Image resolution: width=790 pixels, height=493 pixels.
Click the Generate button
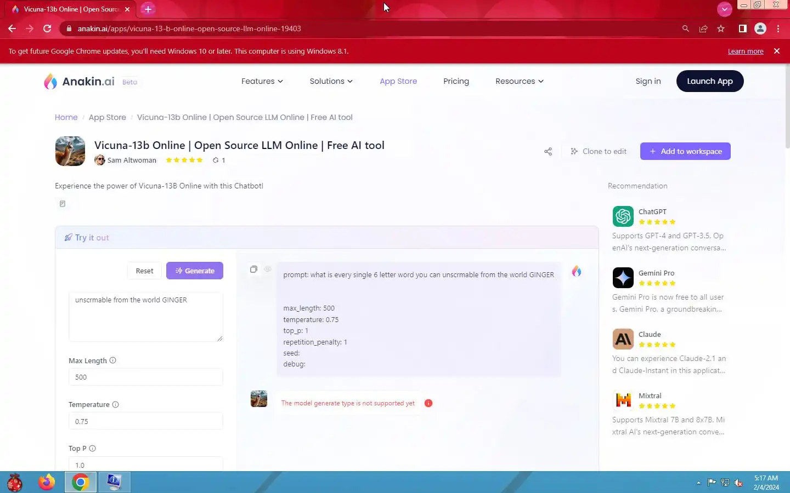pos(195,271)
